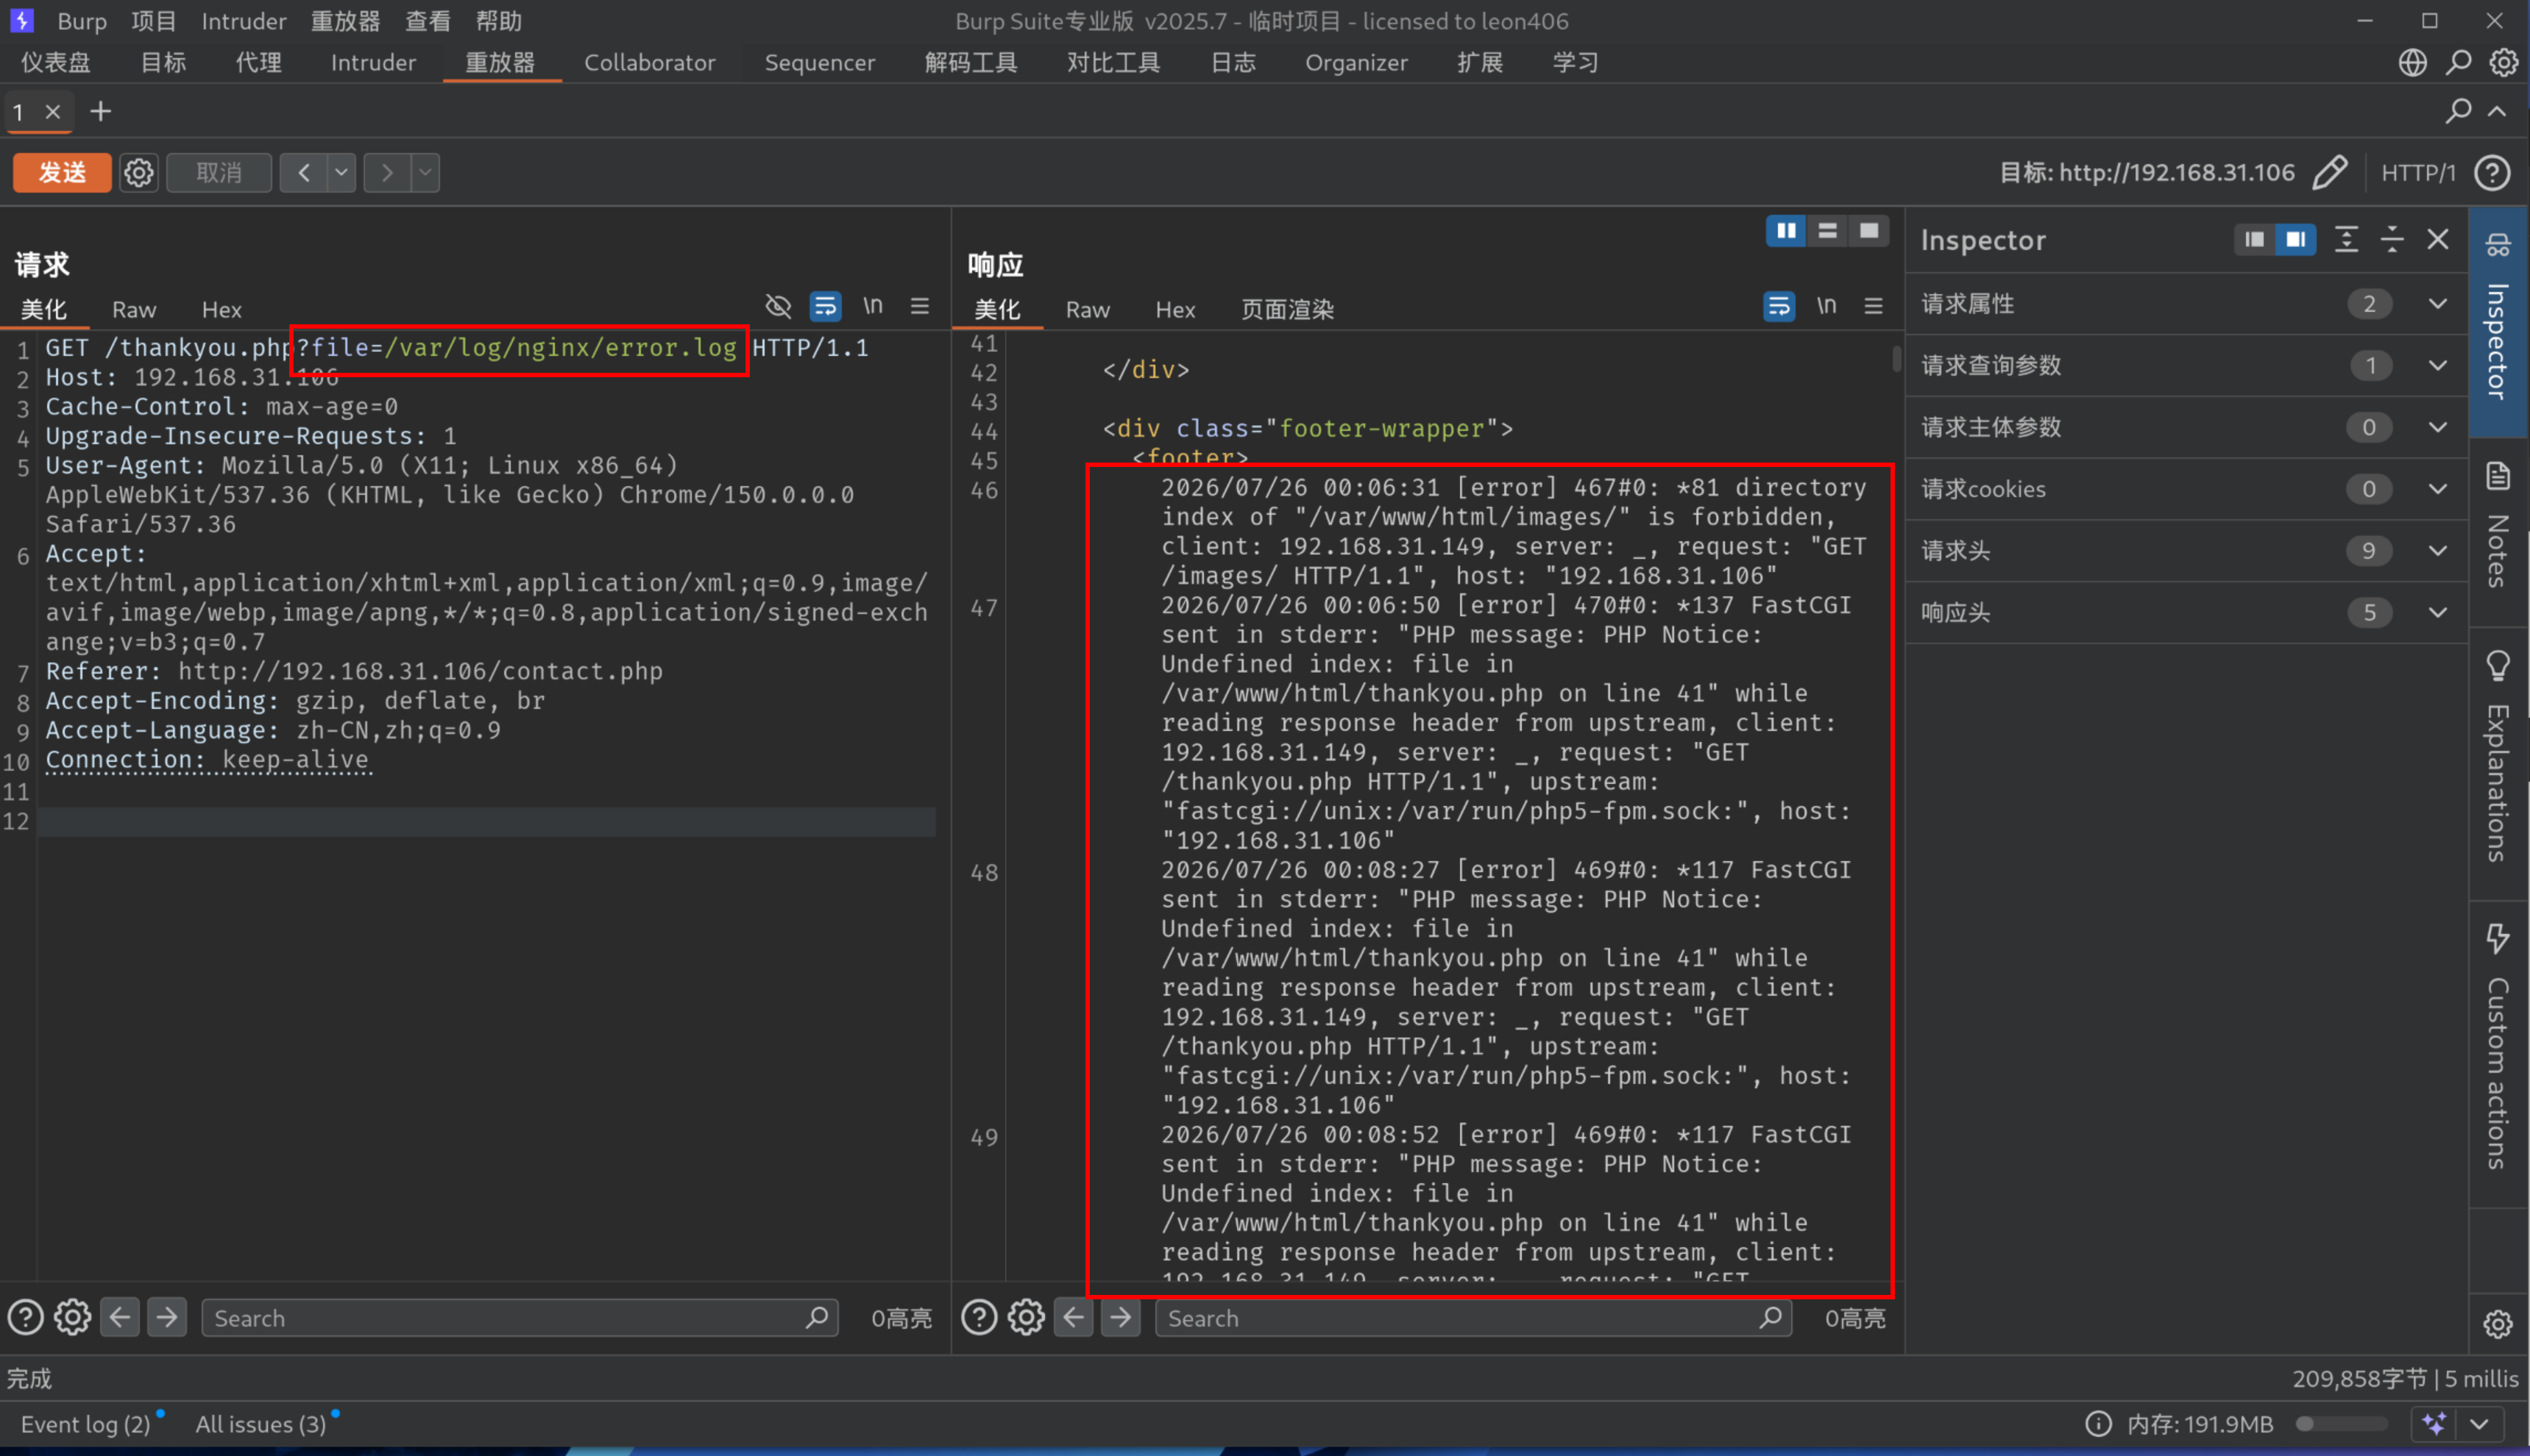Image resolution: width=2530 pixels, height=1456 pixels.
Task: Open Burp settings gear in top bar
Action: 2503,63
